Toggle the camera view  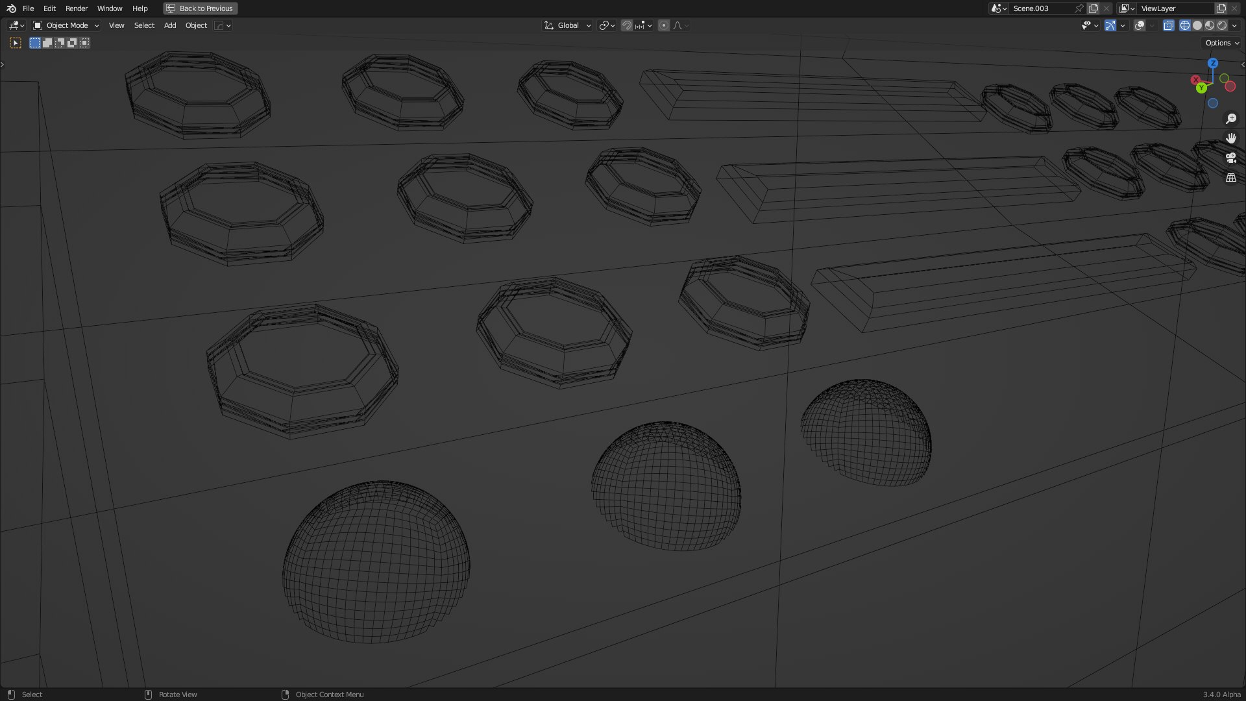tap(1230, 158)
